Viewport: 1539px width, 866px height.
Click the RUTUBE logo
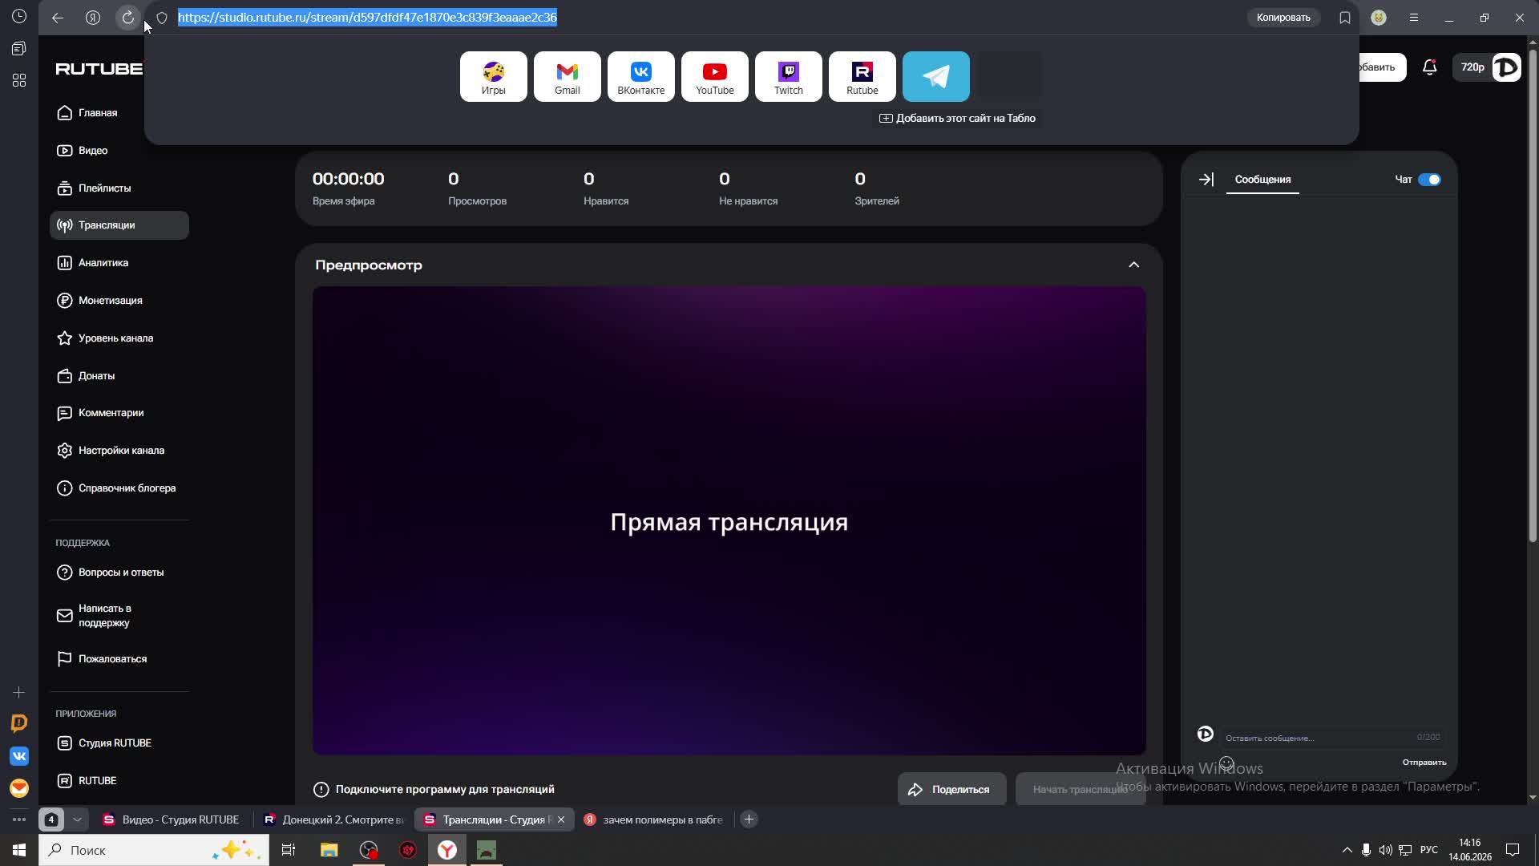pos(99,69)
